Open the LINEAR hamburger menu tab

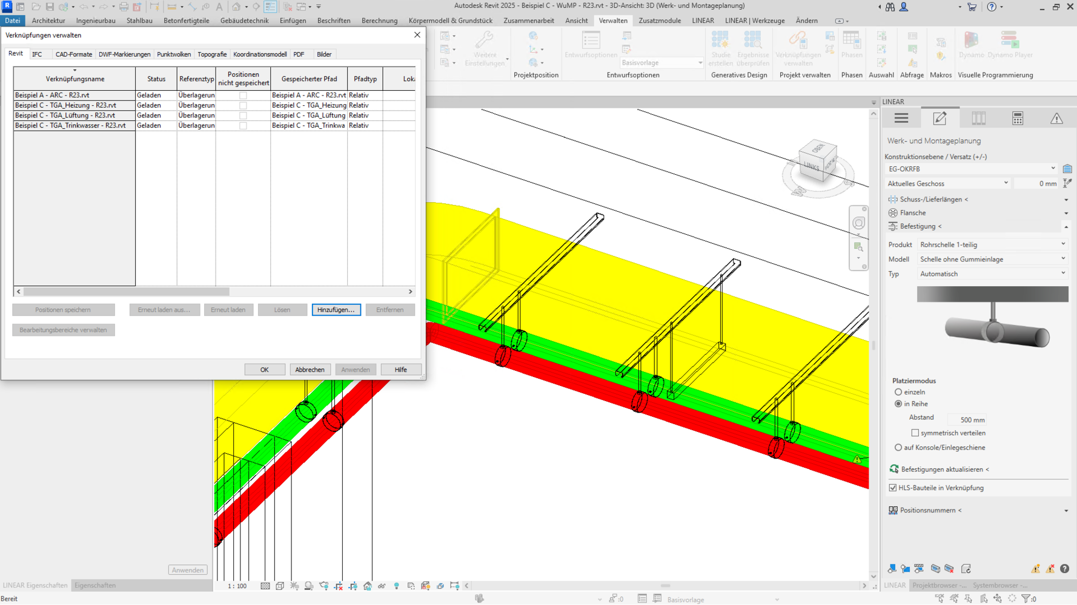point(901,119)
